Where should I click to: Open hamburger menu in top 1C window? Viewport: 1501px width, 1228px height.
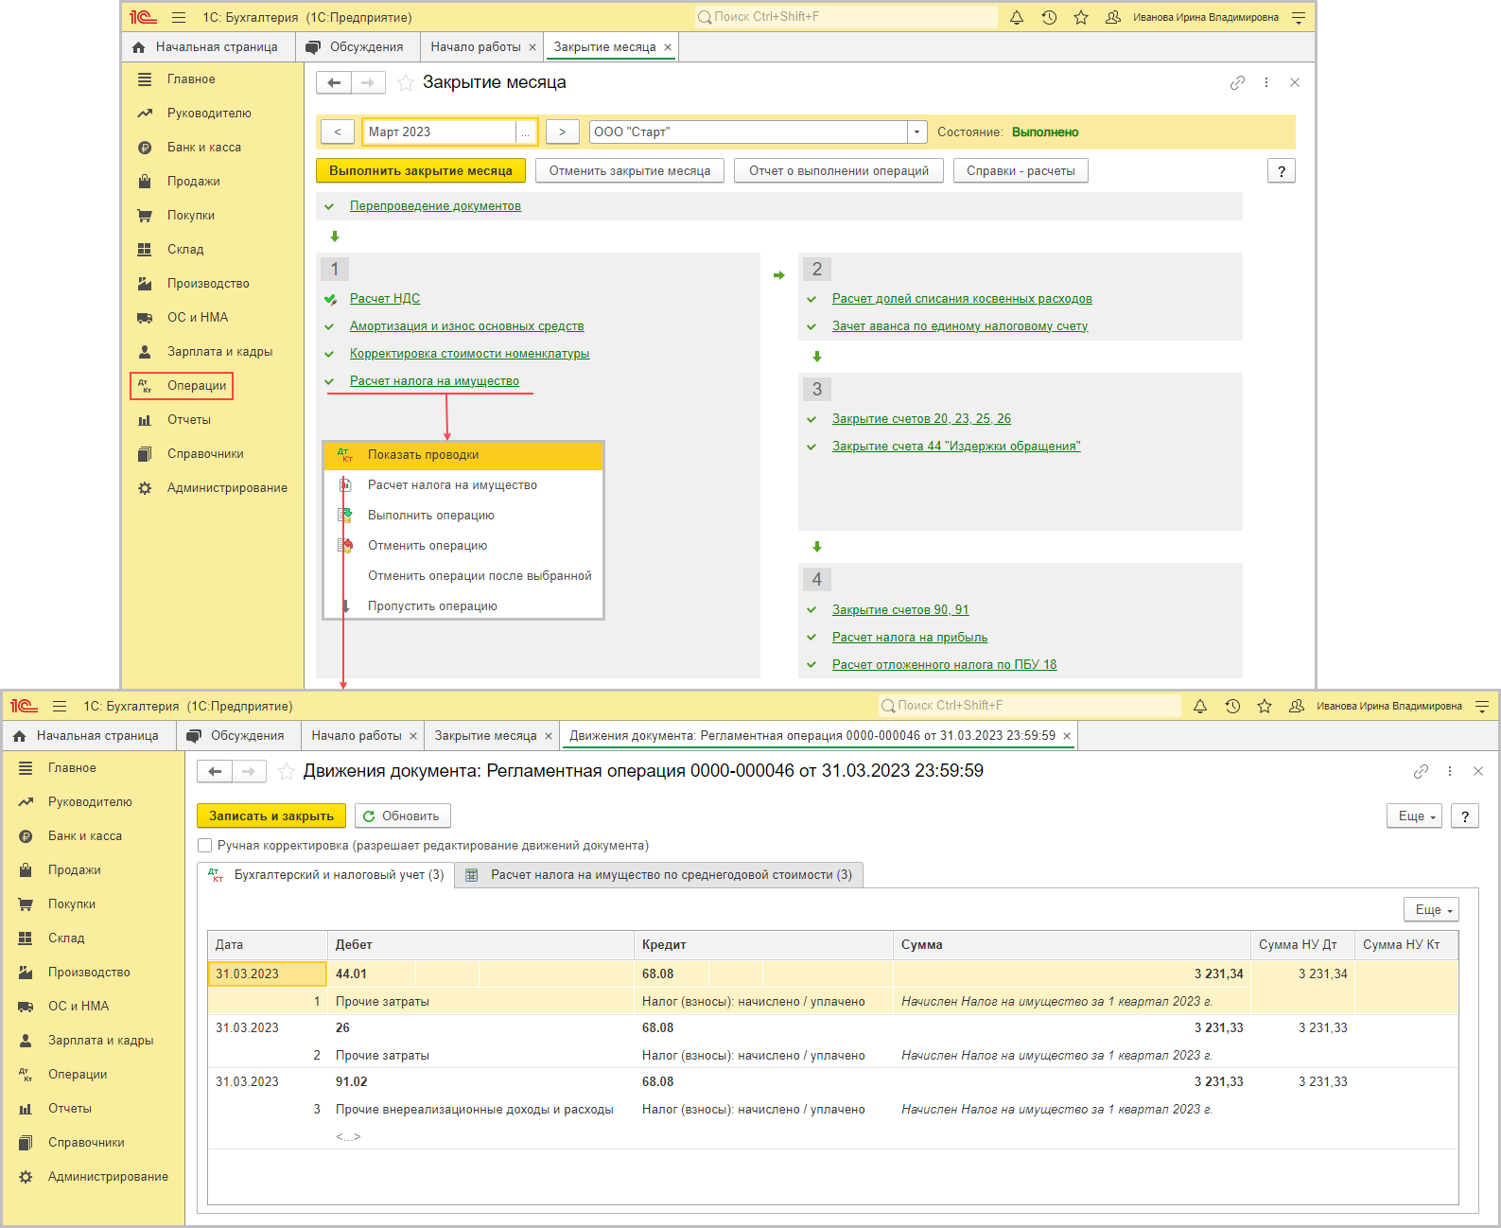pyautogui.click(x=179, y=17)
